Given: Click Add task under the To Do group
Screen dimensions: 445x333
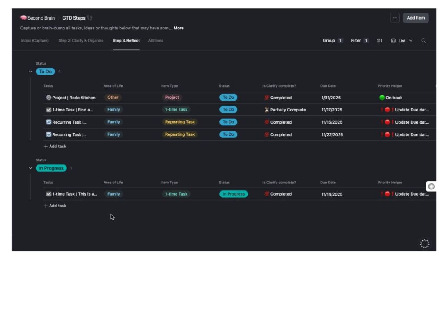Looking at the screenshot, I should tap(55, 146).
